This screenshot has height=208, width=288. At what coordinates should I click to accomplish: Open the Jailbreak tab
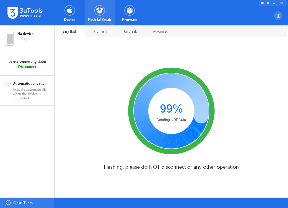coord(130,31)
